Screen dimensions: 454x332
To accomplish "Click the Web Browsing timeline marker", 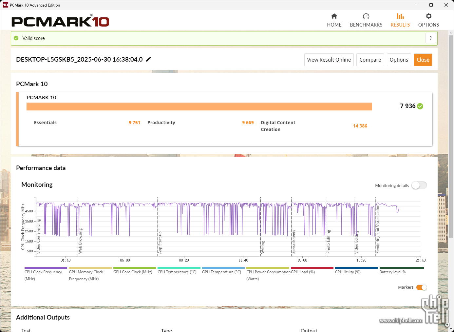I will 80,241.
